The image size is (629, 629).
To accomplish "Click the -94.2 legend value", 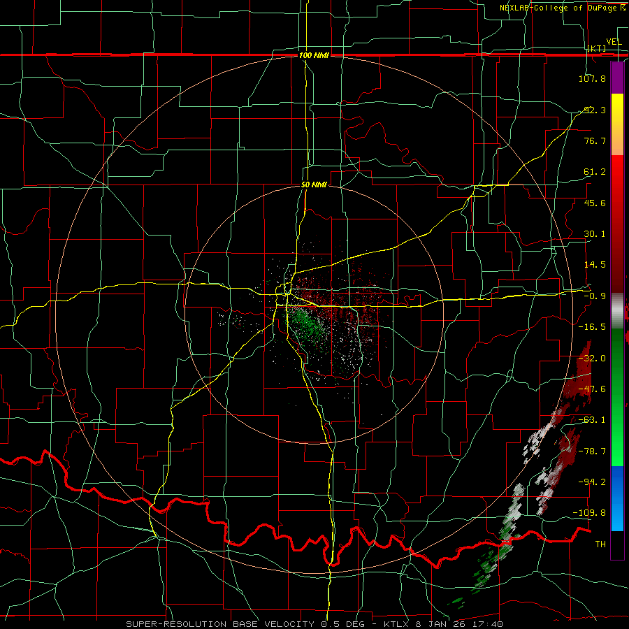I will tap(592, 482).
